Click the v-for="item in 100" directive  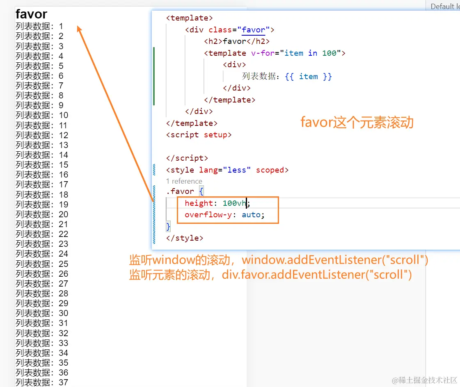[296, 53]
